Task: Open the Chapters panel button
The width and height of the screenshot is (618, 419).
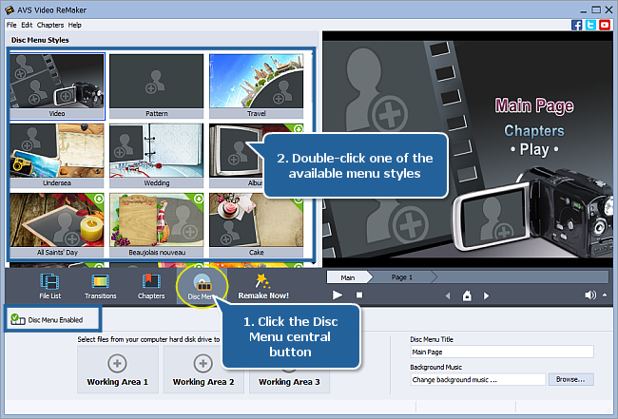Action: [x=151, y=286]
